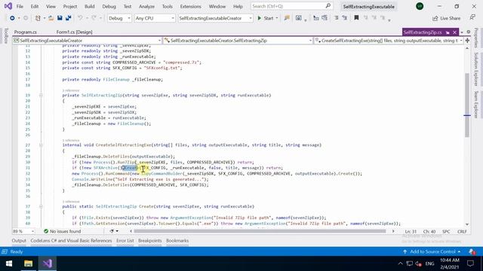This screenshot has width=483, height=271.
Task: Open the Breakpoints panel tab
Action: click(149, 241)
